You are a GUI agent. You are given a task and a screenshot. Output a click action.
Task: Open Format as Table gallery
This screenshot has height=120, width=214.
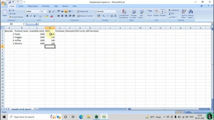133,14
